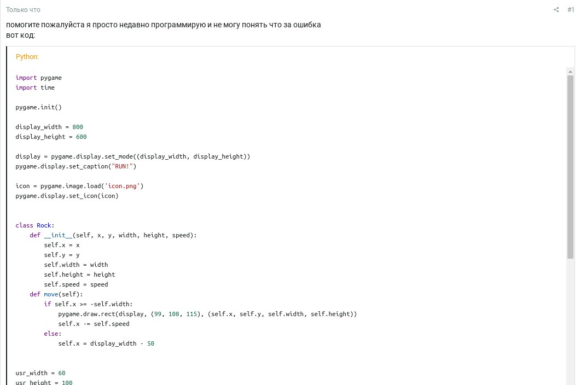580x385 pixels.
Task: Click the line with set_caption("RUN!")
Action: tap(76, 166)
